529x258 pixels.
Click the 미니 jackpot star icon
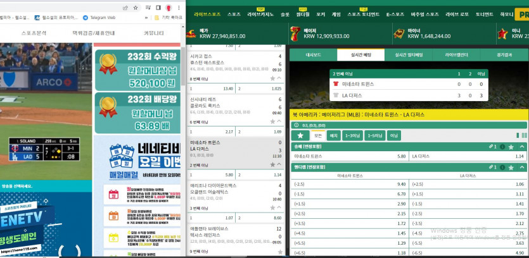pos(502,34)
